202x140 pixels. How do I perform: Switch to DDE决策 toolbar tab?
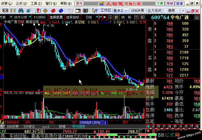click(x=138, y=10)
